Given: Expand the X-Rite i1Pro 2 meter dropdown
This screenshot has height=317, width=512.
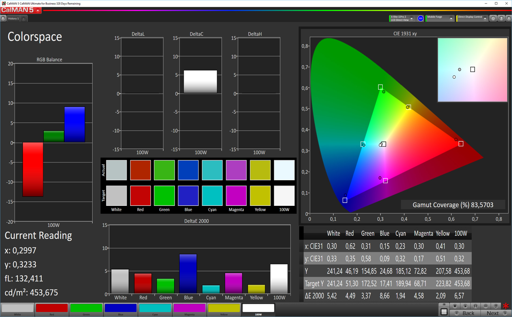Looking at the screenshot, I should [412, 18].
